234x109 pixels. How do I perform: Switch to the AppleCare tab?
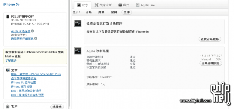click(x=145, y=5)
